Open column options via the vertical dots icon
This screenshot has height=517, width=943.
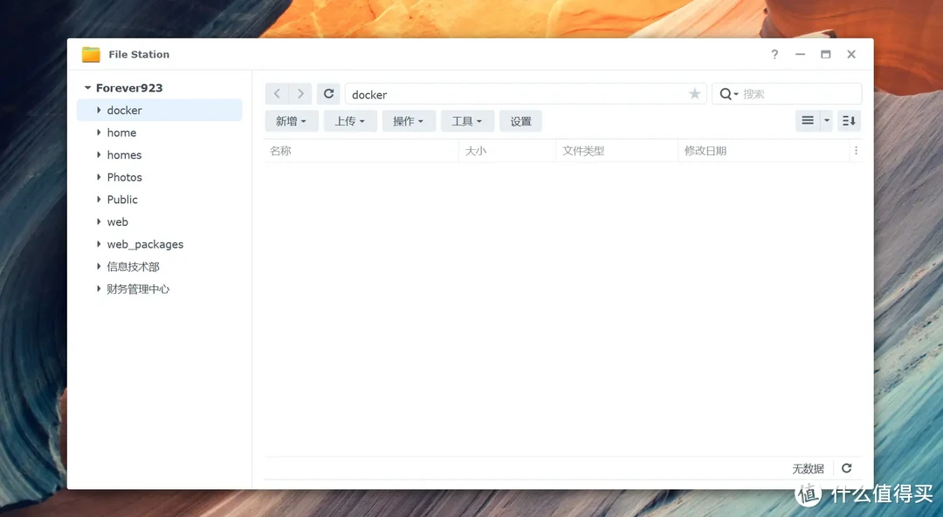coord(857,150)
